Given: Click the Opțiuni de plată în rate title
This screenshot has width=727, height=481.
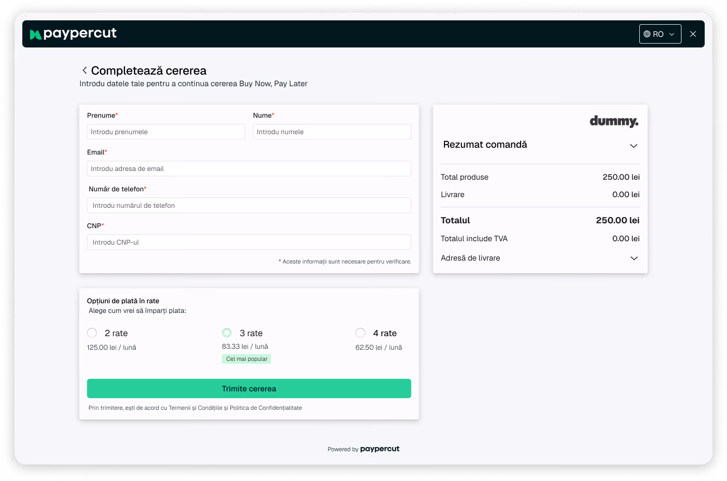Looking at the screenshot, I should point(123,301).
